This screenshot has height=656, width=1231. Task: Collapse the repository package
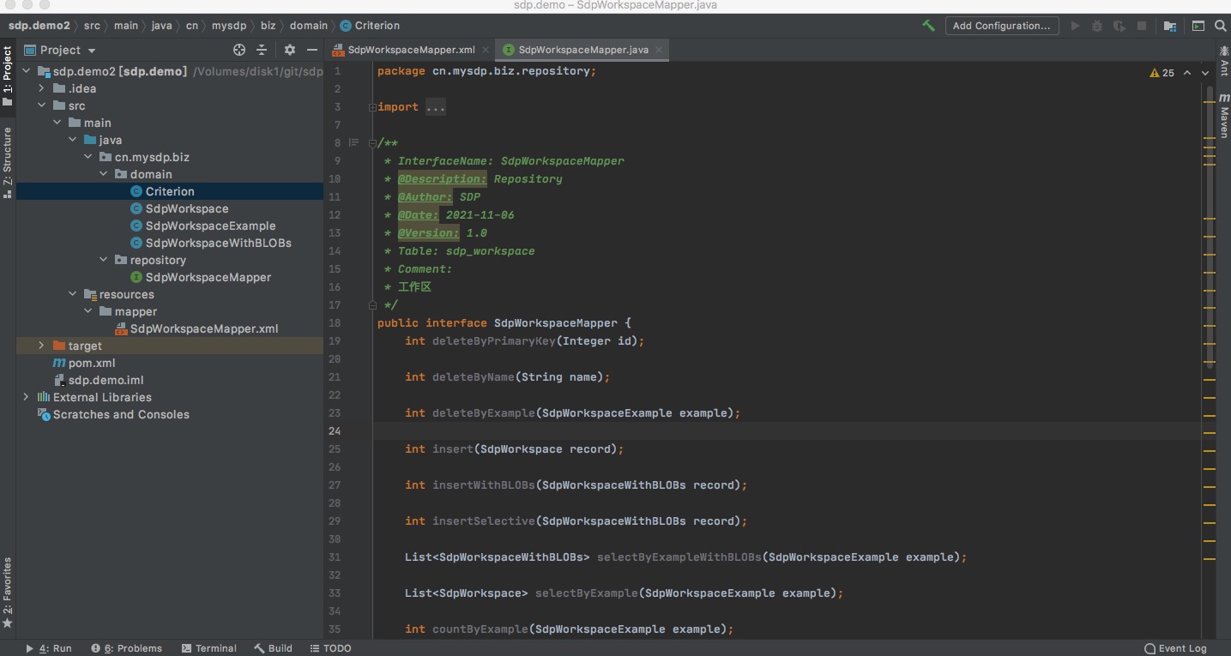[103, 260]
